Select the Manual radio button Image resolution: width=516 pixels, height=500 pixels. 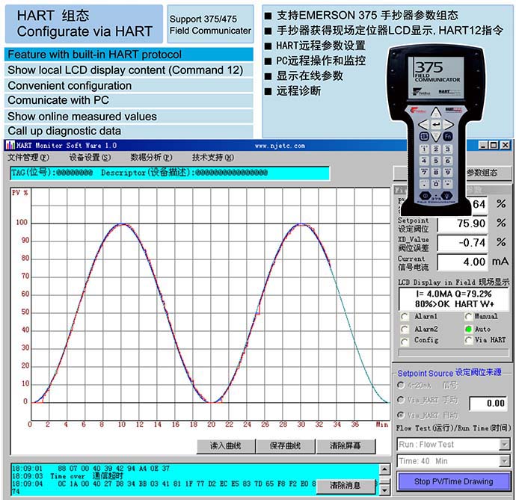click(468, 317)
